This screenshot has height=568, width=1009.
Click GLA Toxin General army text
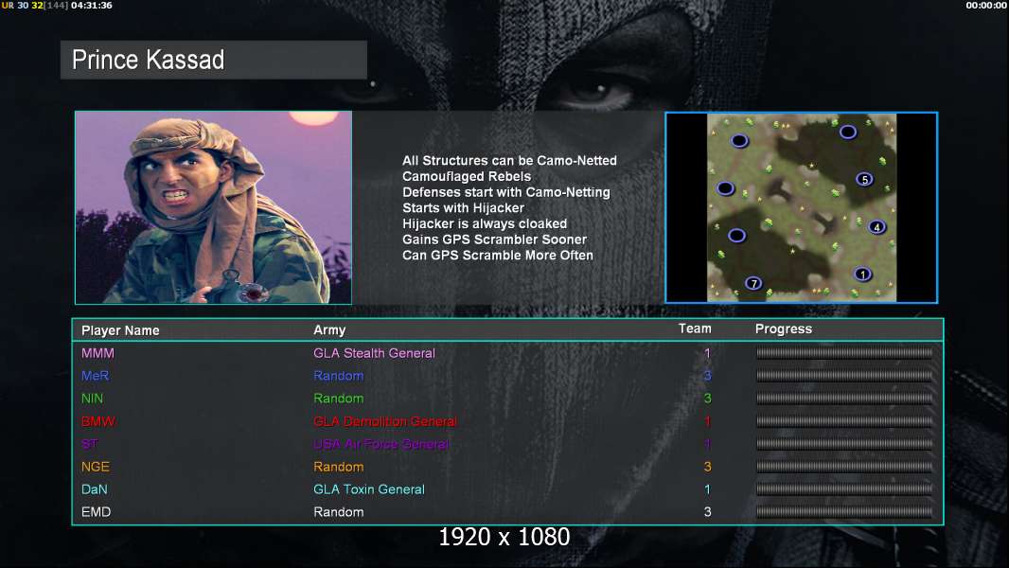pyautogui.click(x=369, y=489)
